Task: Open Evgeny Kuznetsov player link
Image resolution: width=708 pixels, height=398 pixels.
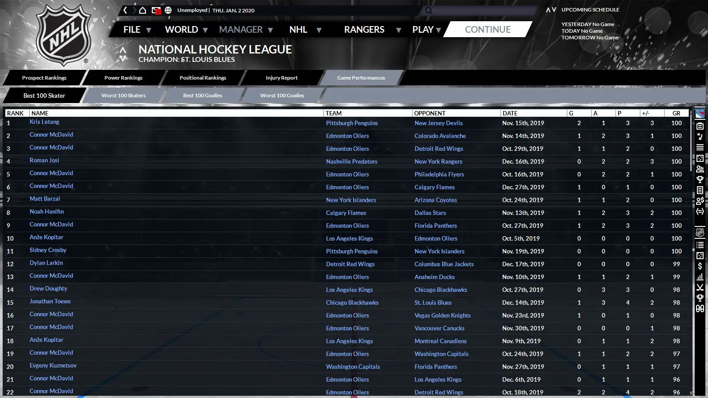Action: click(53, 366)
